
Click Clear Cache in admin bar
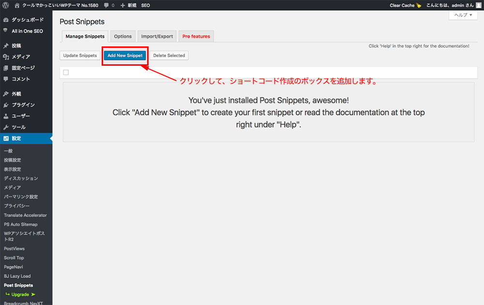402,5
